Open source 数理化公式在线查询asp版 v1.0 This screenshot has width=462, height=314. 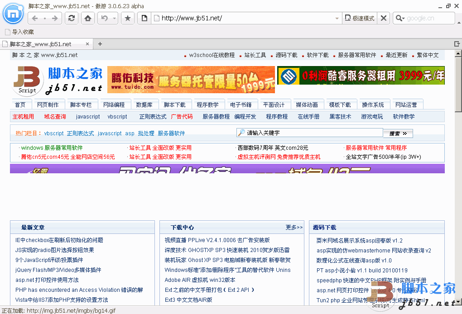coord(354,261)
